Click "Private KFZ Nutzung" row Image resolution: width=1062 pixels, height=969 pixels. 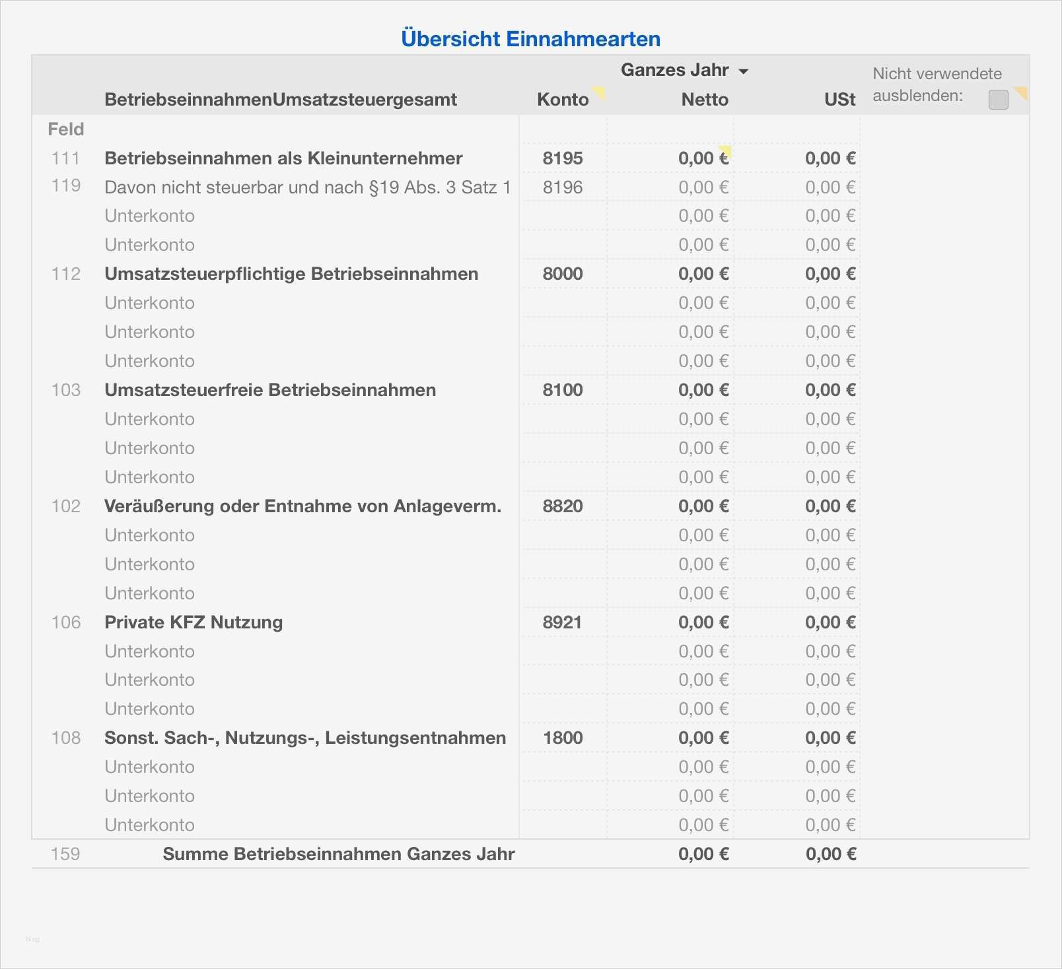click(x=193, y=622)
